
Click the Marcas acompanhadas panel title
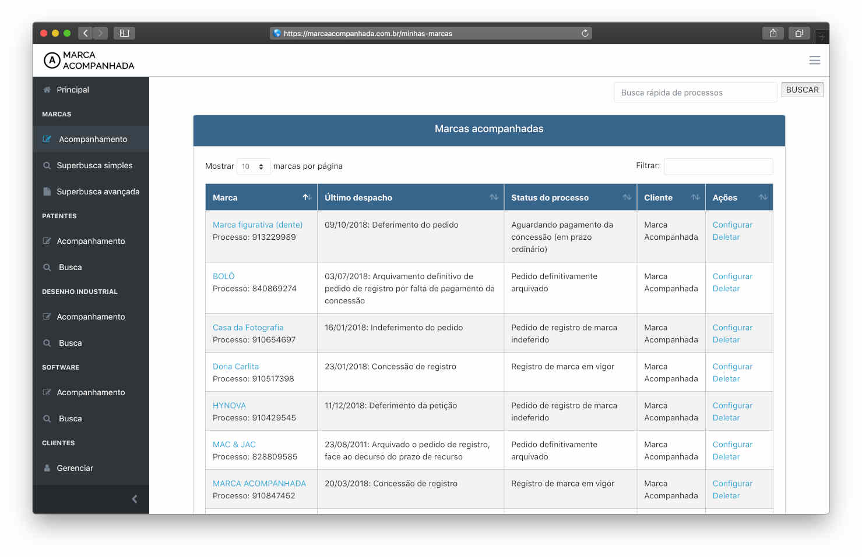coord(489,129)
